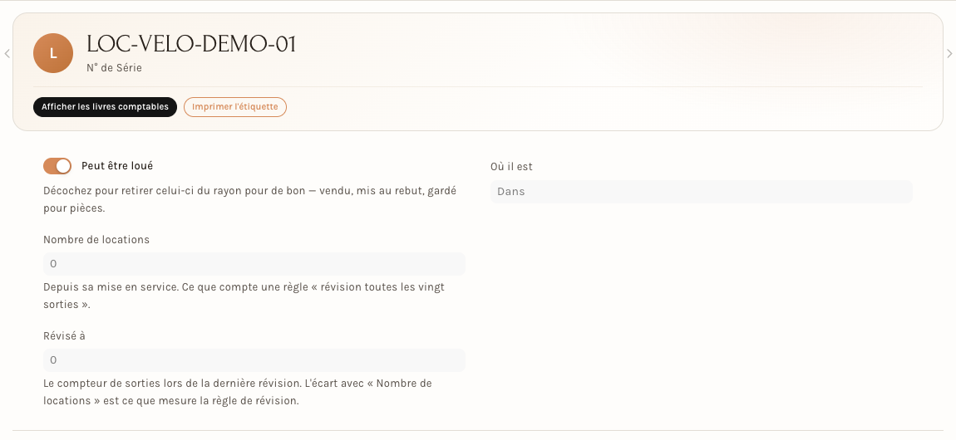956x440 pixels.
Task: Click the "Imprimer l'étiquette" button
Action: tap(234, 107)
